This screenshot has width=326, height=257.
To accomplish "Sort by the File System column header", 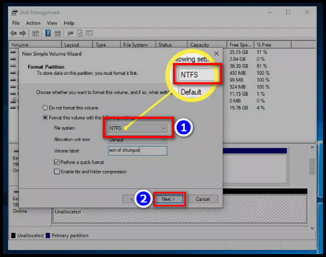I will point(138,45).
